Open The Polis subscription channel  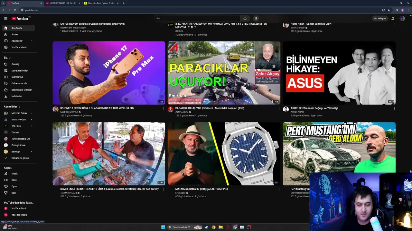coord(19,126)
